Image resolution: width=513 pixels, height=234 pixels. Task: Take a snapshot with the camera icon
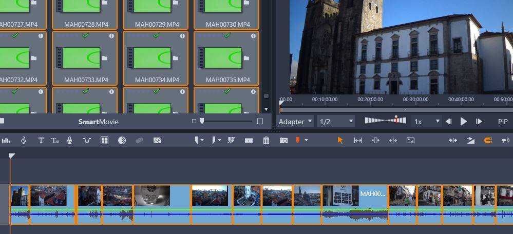tap(283, 140)
